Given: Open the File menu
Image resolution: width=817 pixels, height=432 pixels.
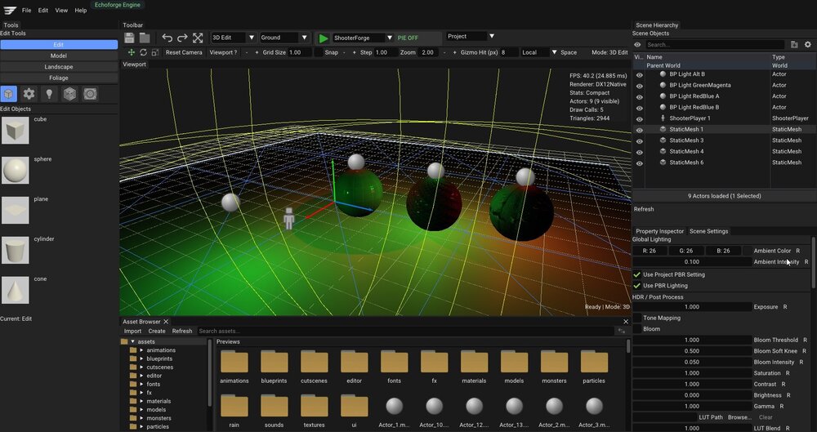Looking at the screenshot, I should click(27, 11).
